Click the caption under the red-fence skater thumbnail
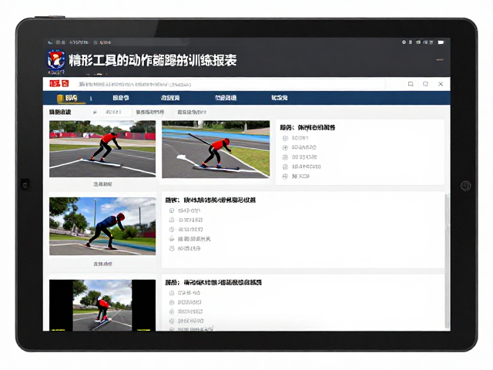This screenshot has height=370, width=493. [x=102, y=184]
